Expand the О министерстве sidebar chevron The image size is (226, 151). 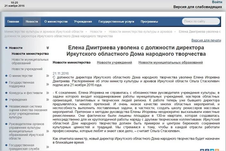47,76
